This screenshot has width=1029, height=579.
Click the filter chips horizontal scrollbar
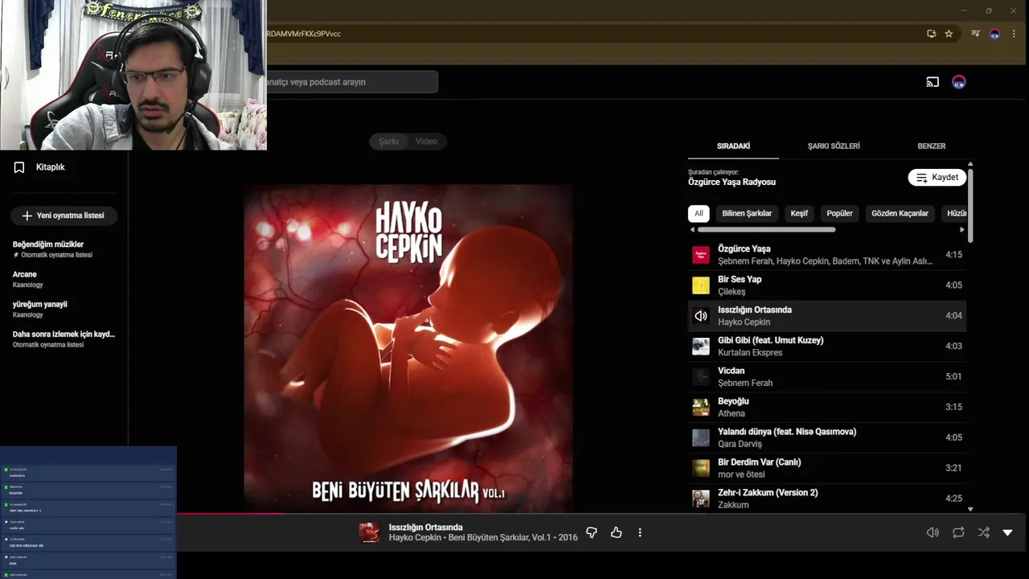point(766,230)
